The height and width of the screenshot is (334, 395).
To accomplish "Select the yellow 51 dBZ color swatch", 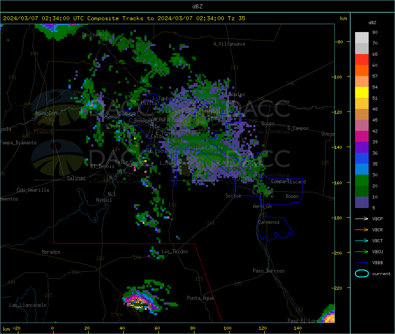I will click(x=362, y=93).
